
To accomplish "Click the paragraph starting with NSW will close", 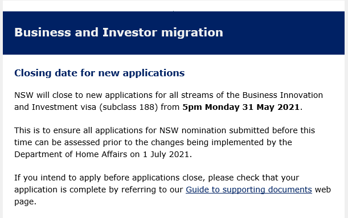I will (169, 101).
